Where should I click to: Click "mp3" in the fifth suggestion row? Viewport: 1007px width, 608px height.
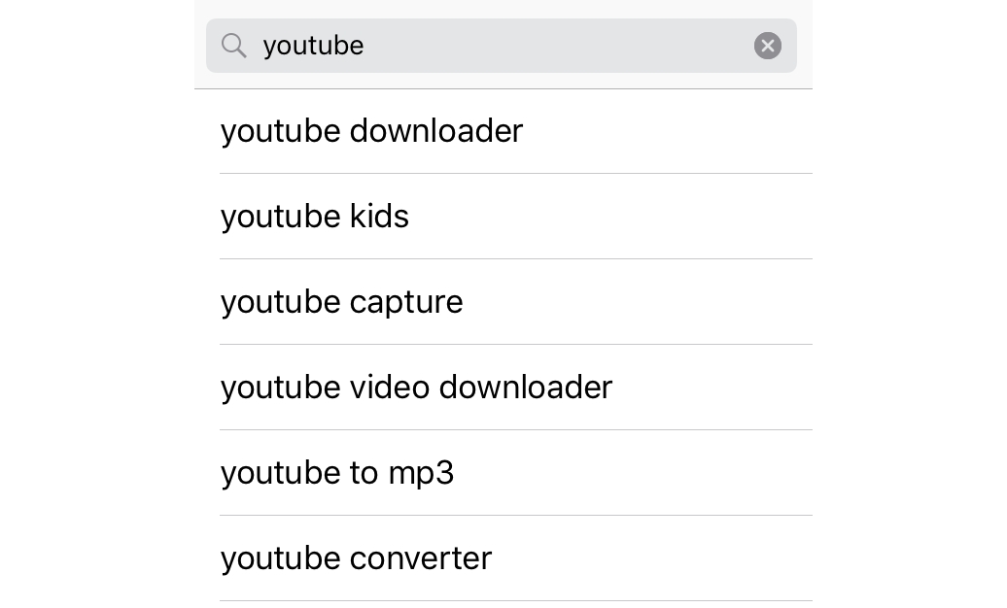pyautogui.click(x=421, y=475)
